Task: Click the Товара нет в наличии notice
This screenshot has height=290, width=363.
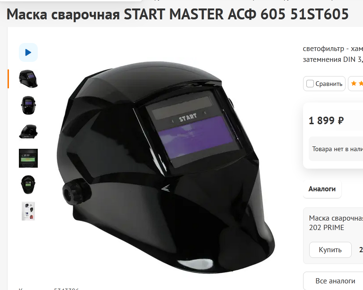Action: tap(338, 149)
